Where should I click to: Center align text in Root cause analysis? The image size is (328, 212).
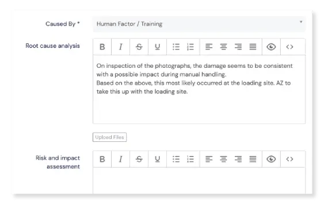click(x=223, y=47)
